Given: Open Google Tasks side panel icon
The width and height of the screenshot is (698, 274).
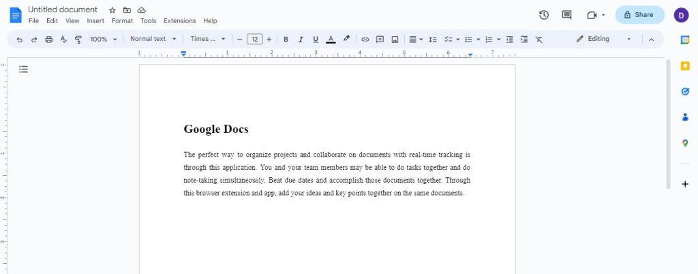Looking at the screenshot, I should pyautogui.click(x=685, y=91).
